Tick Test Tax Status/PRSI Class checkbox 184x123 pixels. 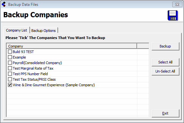click(x=10, y=79)
